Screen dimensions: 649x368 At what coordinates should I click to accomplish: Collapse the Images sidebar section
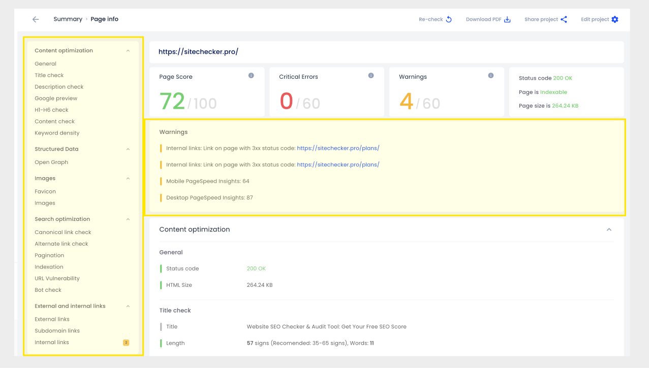pos(128,179)
